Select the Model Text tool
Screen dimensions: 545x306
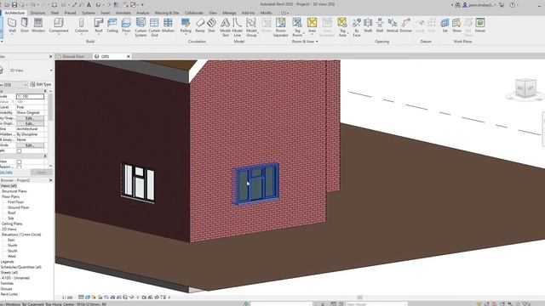225,27
